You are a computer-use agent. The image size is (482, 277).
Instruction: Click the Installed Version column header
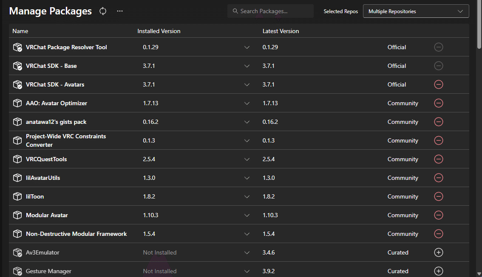159,31
